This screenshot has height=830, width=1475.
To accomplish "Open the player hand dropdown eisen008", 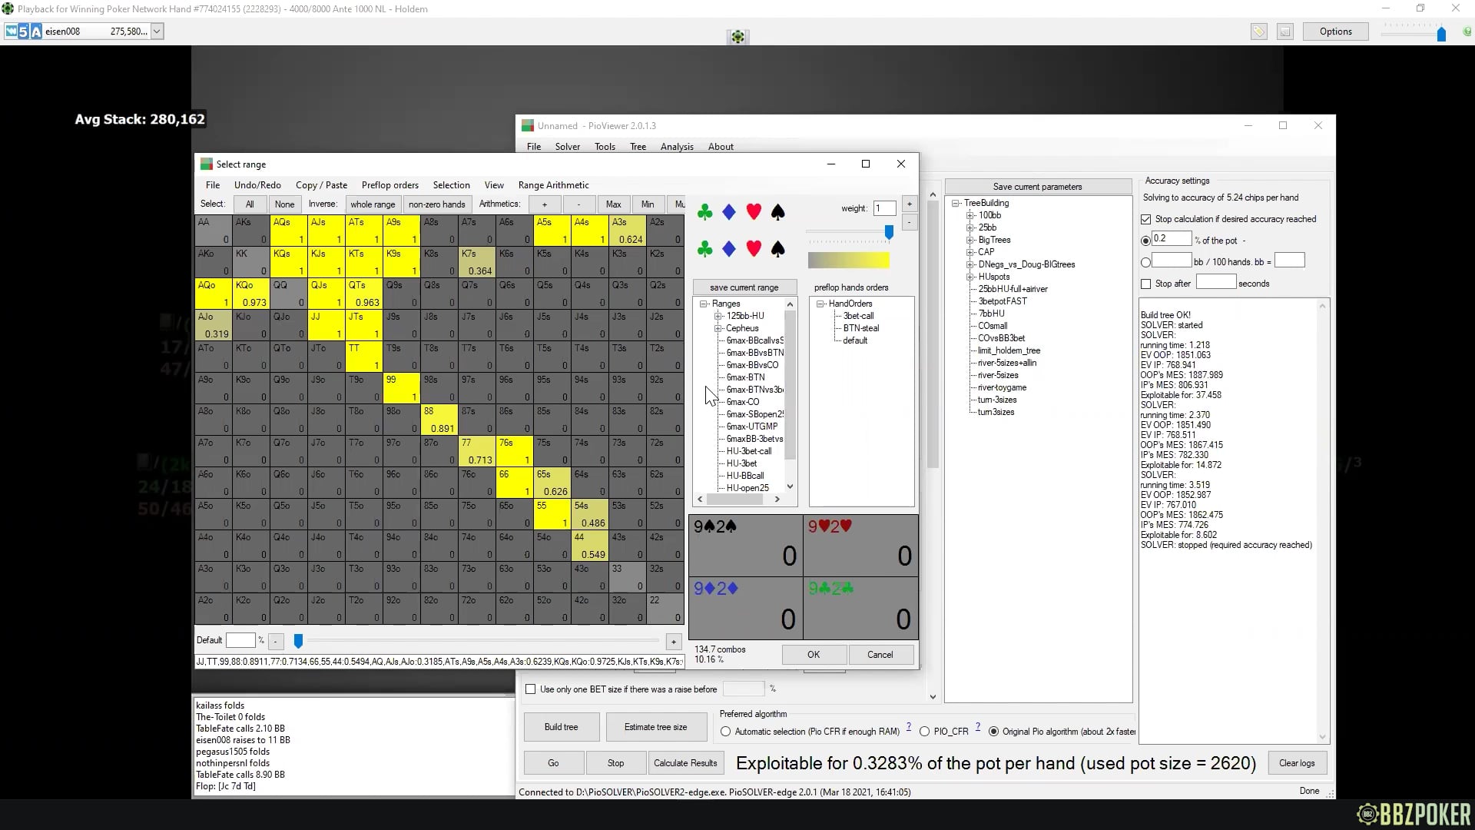I will click(x=157, y=32).
